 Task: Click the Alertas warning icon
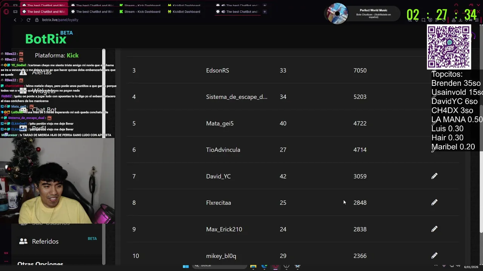coord(23,72)
